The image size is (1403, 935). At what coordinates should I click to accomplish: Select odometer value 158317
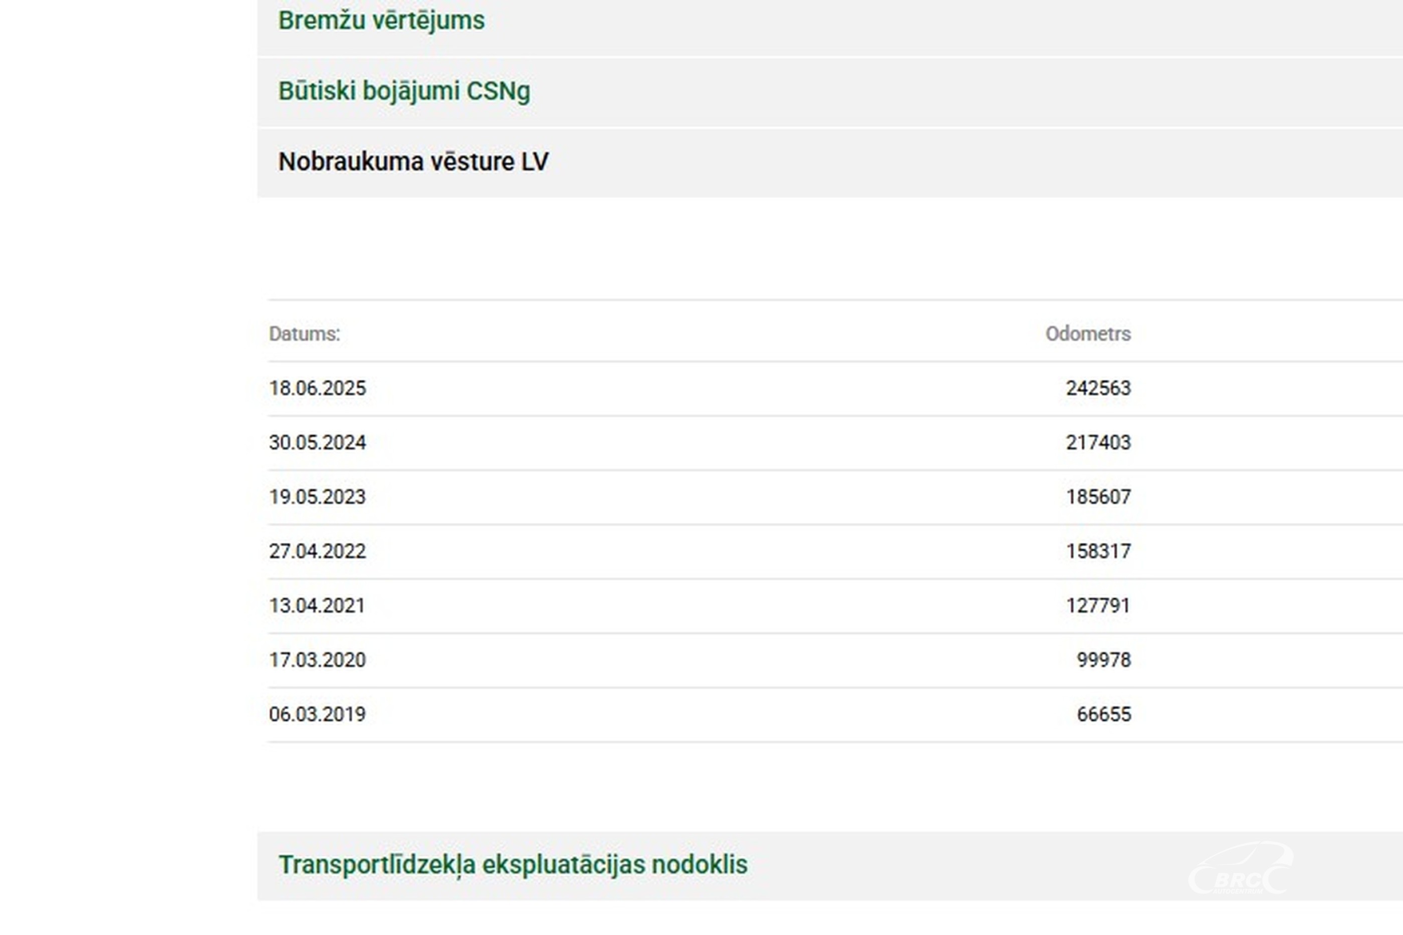[1098, 551]
